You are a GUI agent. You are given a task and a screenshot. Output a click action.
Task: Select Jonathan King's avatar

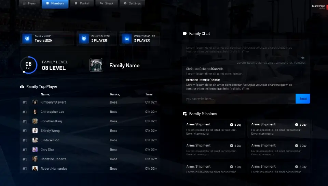point(35,121)
